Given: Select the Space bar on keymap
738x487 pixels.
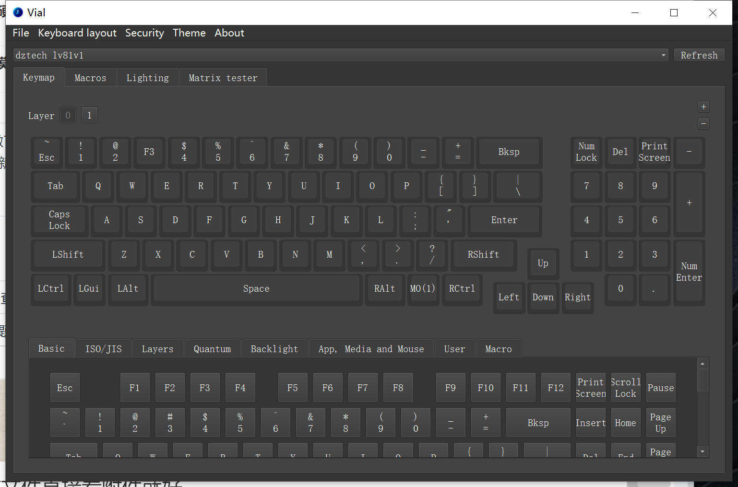Looking at the screenshot, I should coord(256,288).
